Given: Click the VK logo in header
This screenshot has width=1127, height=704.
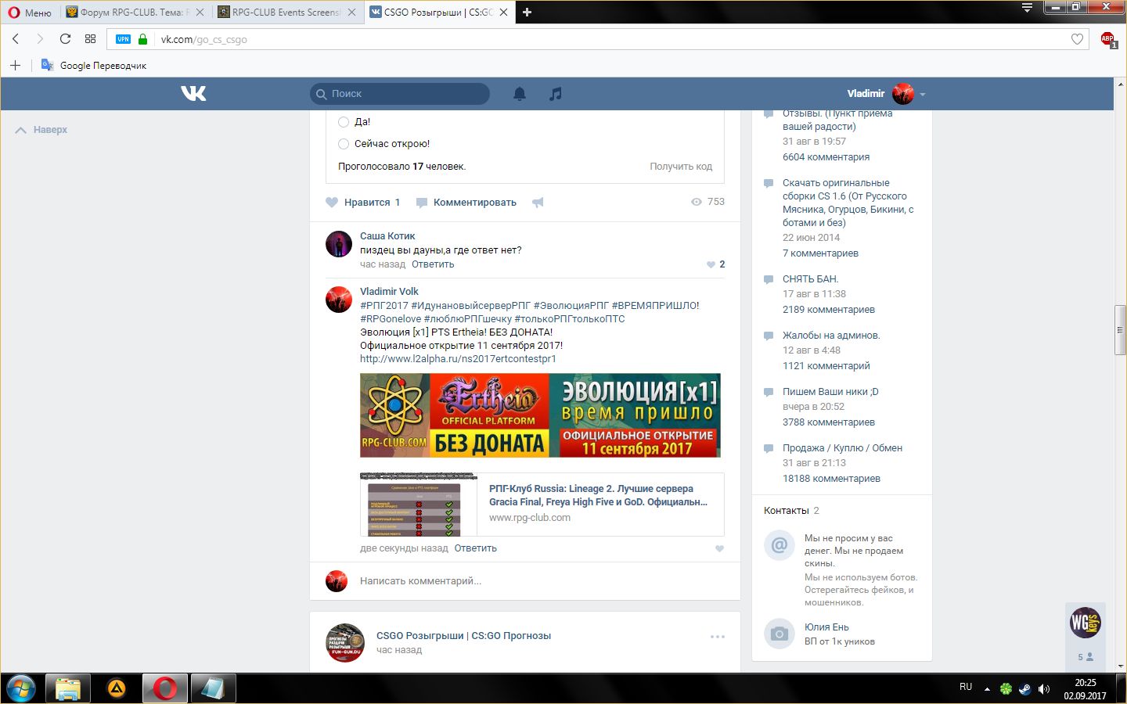Looking at the screenshot, I should pos(193,93).
